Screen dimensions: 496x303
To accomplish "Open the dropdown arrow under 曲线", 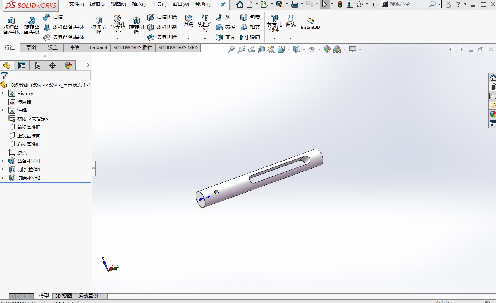I will [291, 38].
